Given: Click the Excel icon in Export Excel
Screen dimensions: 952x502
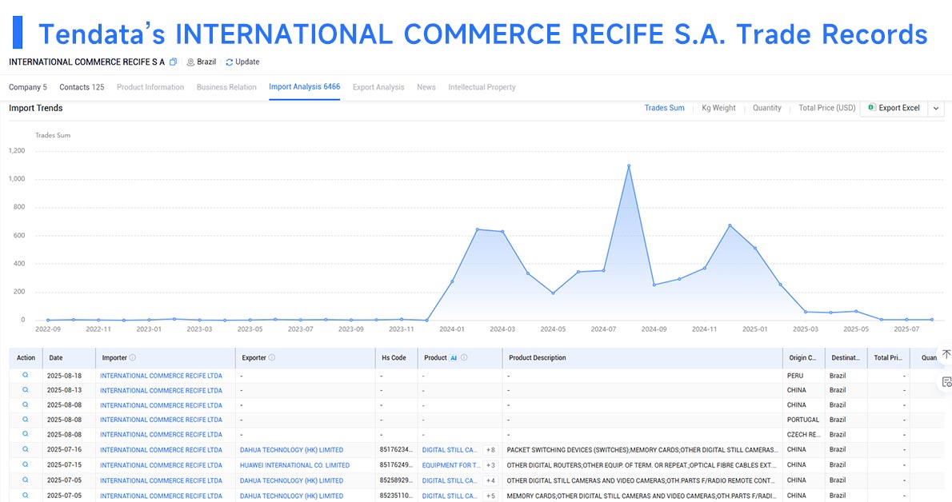Looking at the screenshot, I should pyautogui.click(x=872, y=107).
